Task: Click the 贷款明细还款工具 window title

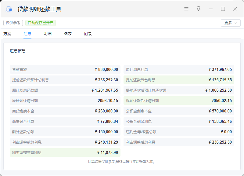Action: tap(39, 9)
